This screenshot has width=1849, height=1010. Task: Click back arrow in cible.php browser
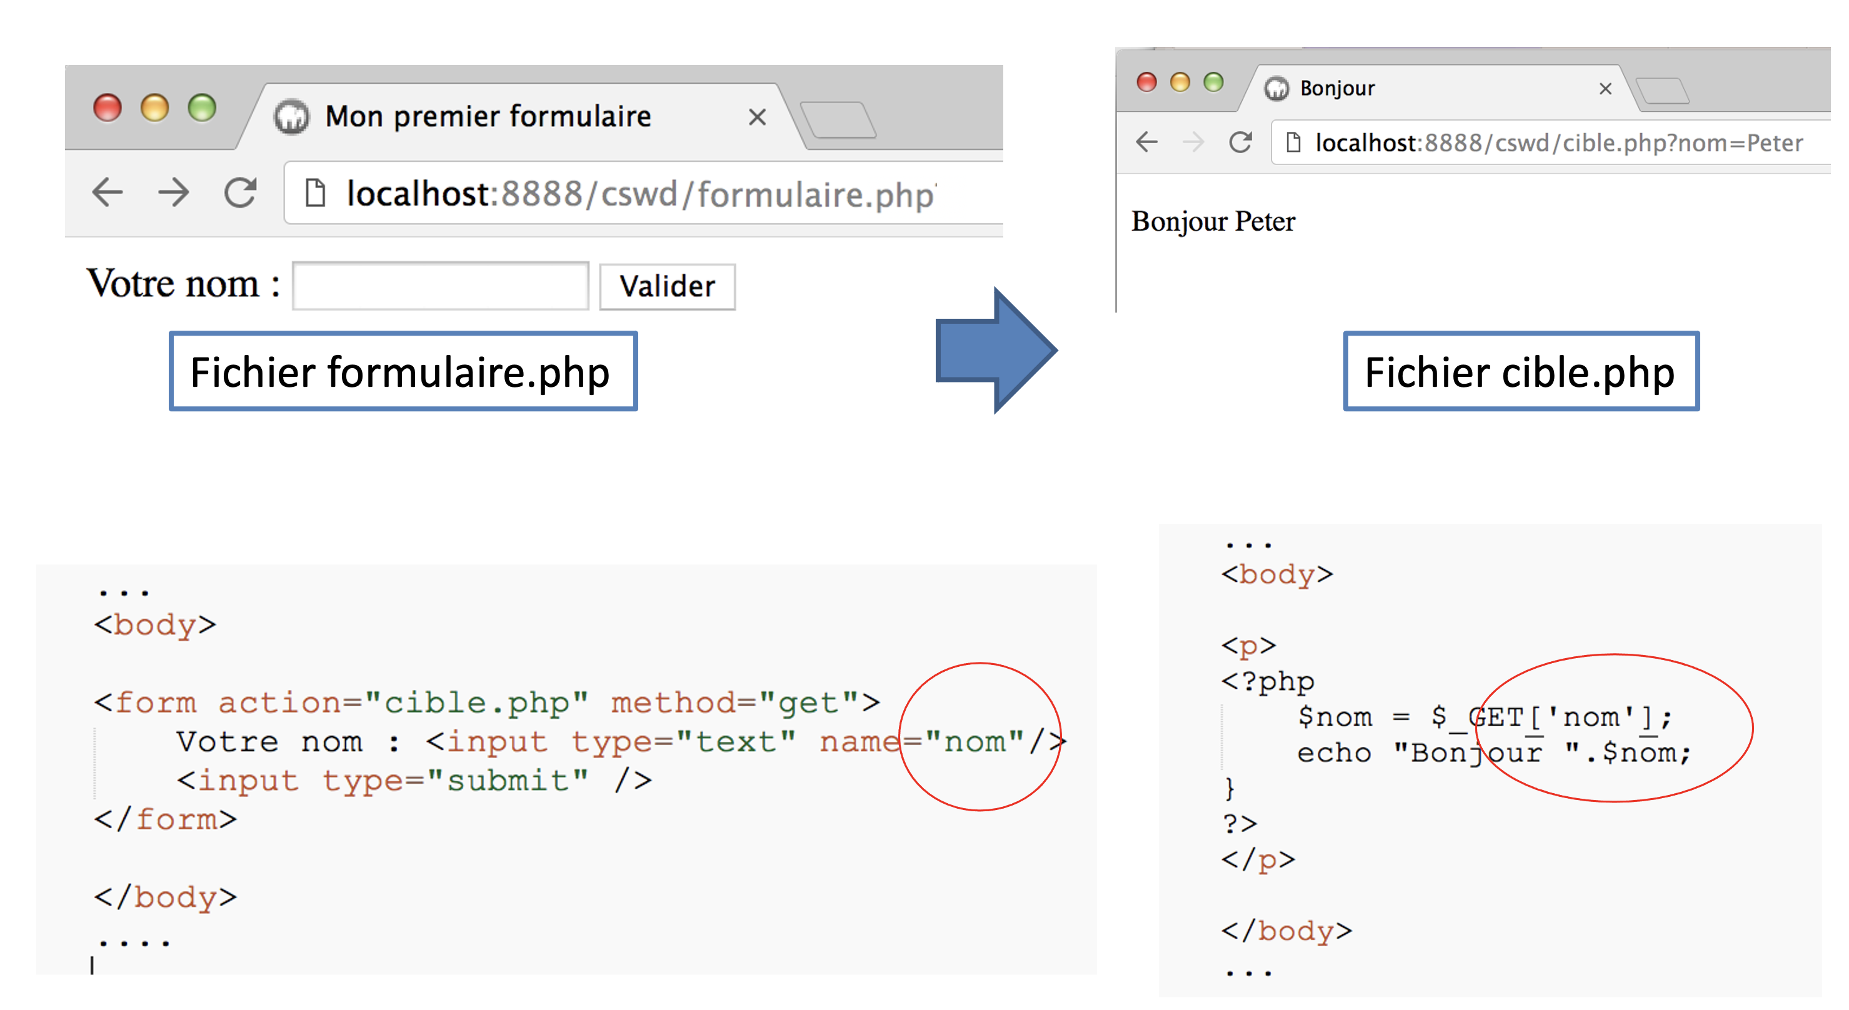click(1147, 142)
